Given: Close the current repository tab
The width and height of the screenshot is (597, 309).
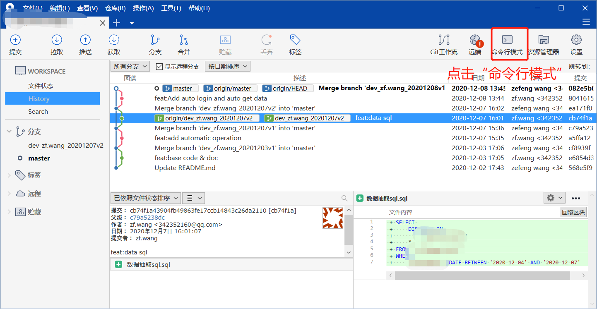Looking at the screenshot, I should pos(103,23).
